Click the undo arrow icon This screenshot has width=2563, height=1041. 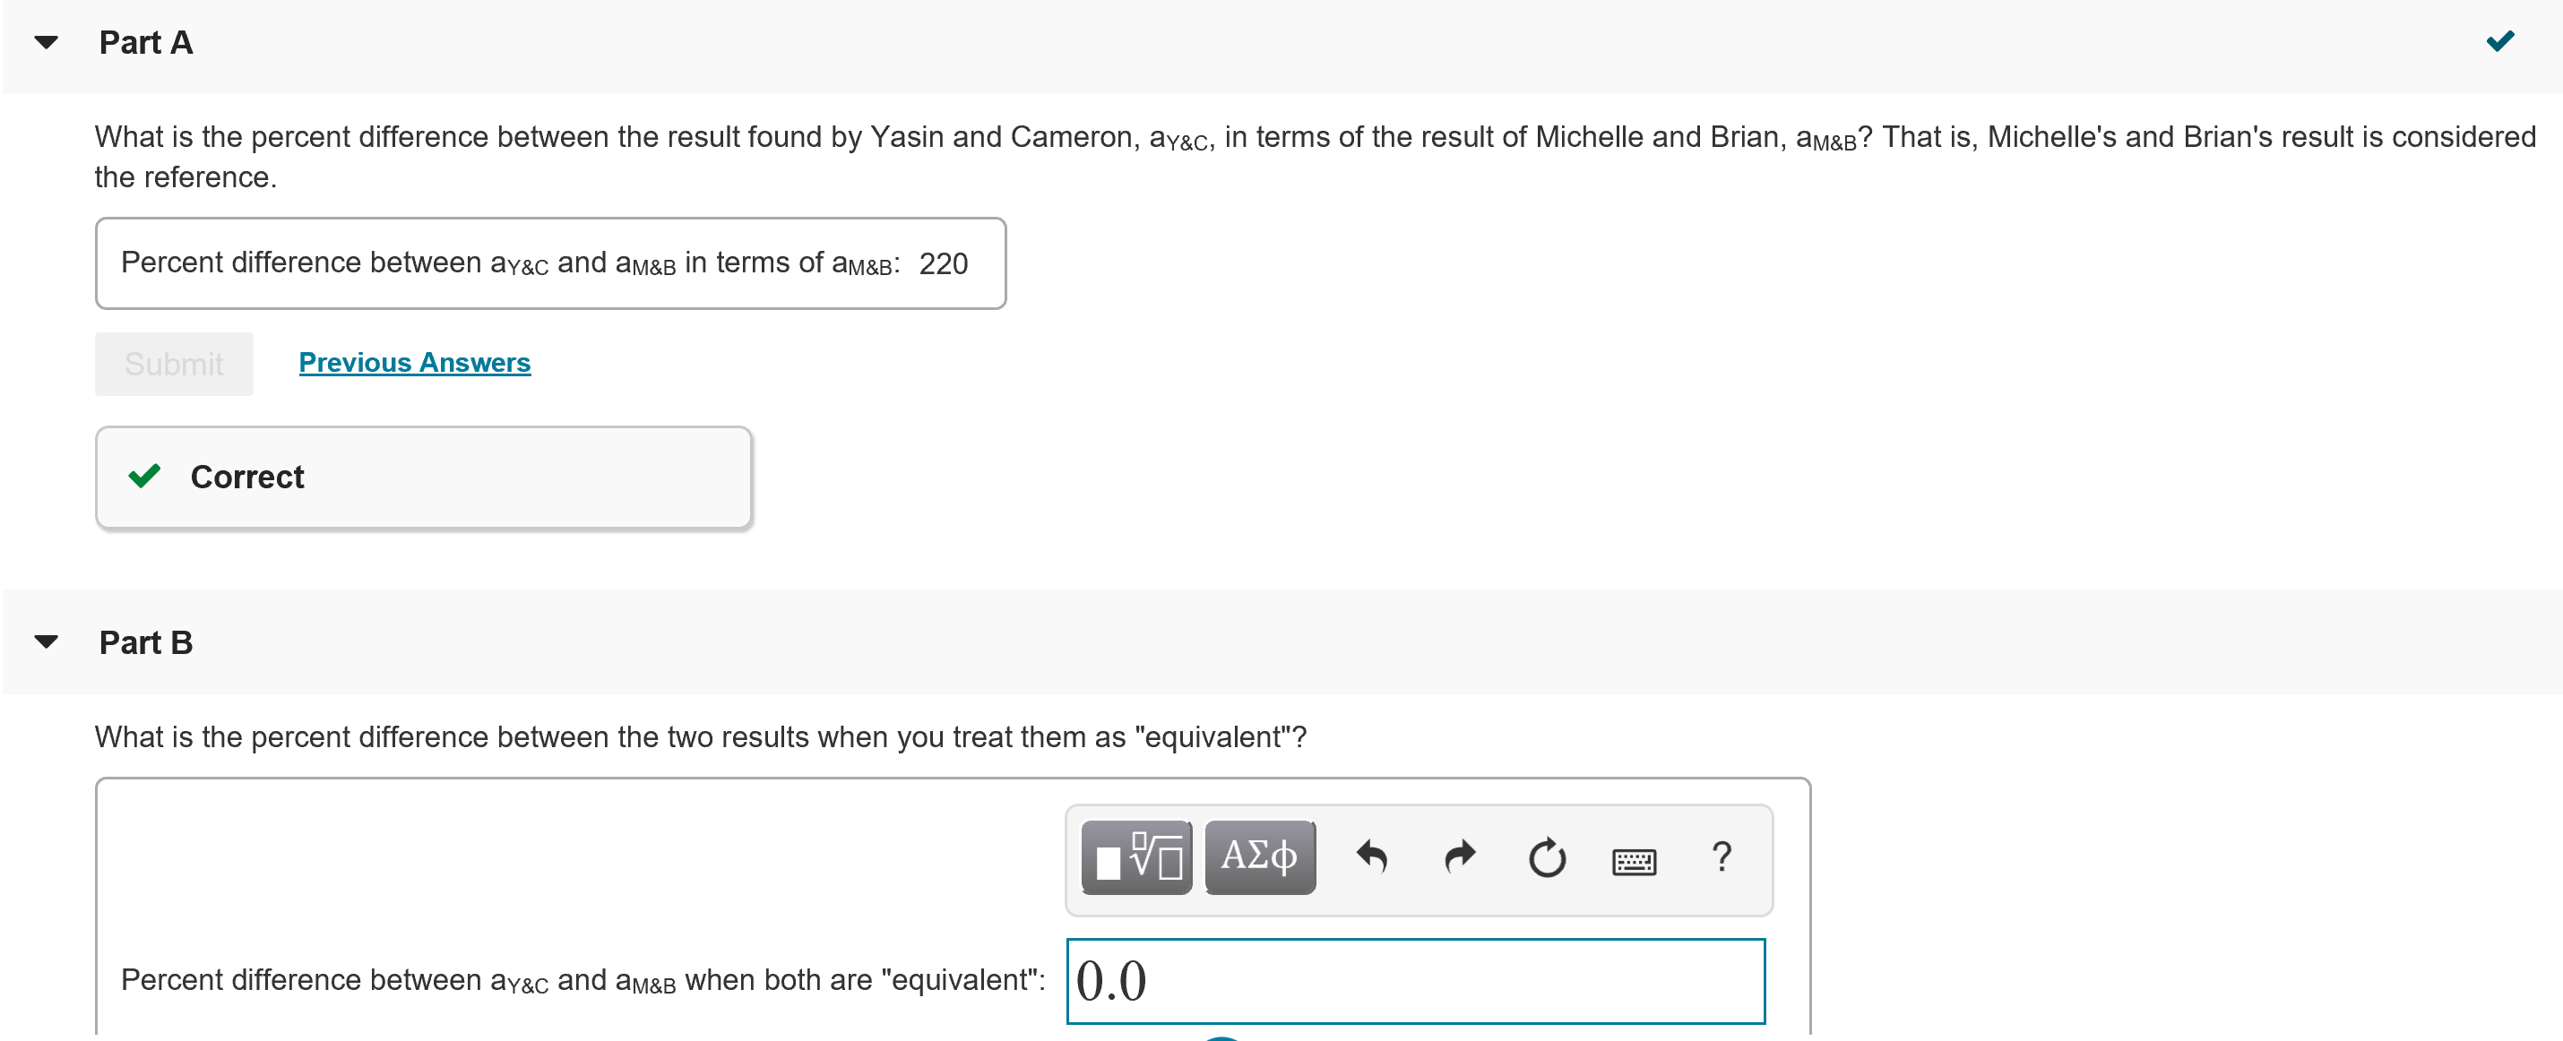[1372, 857]
